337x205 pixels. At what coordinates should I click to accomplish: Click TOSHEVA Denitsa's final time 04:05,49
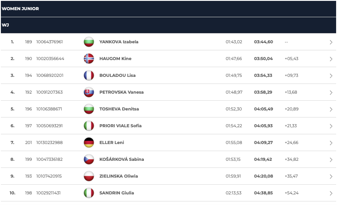(263, 109)
